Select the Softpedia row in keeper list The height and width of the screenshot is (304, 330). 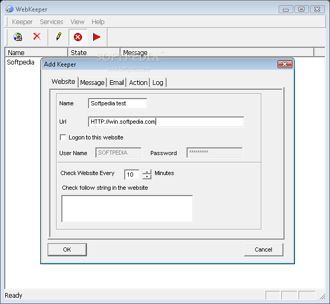(x=20, y=62)
